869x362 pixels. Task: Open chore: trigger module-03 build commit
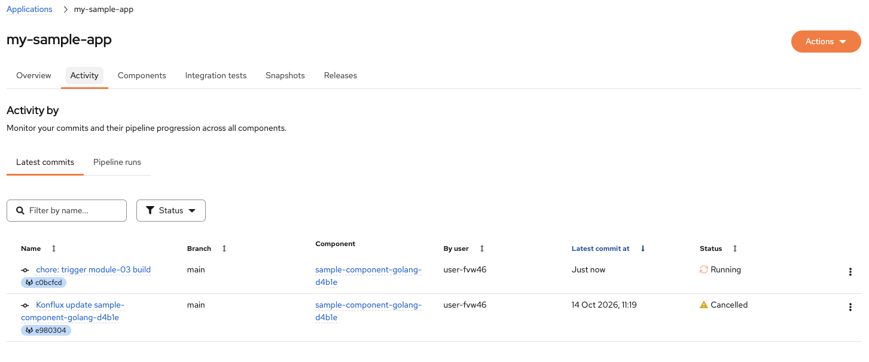93,270
